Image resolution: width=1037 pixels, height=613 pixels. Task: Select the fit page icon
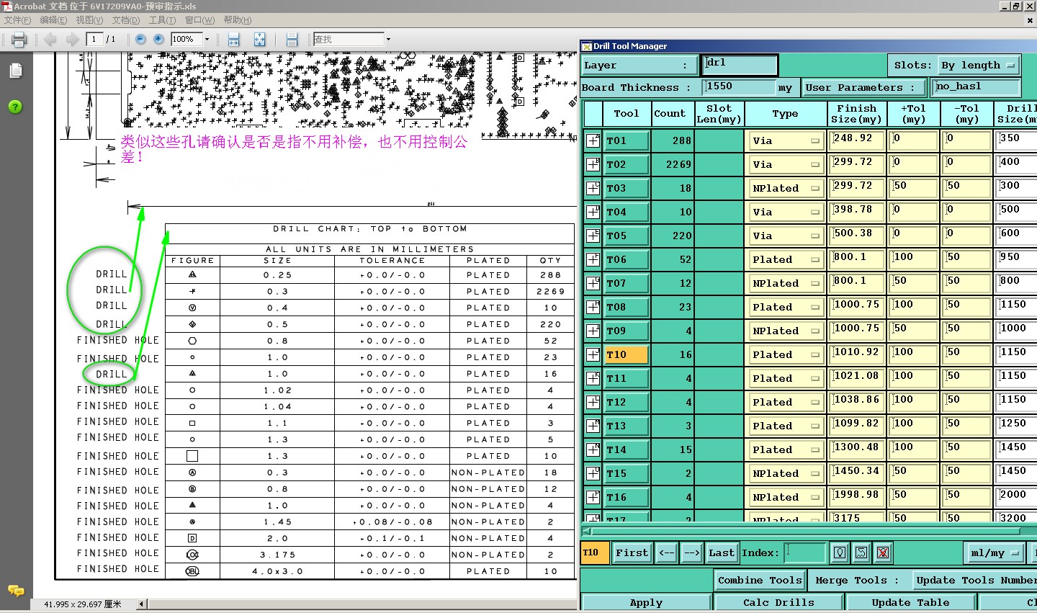click(259, 40)
